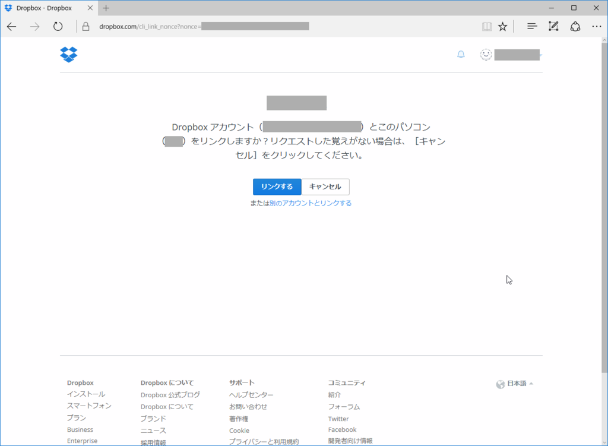
Task: Close the browser window
Action: coord(596,8)
